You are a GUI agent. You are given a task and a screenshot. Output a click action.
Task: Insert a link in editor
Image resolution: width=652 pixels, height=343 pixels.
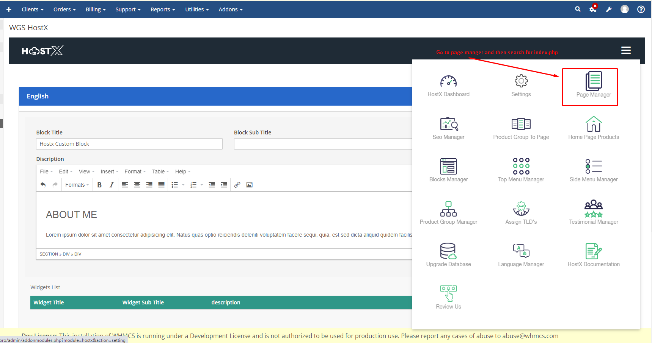pyautogui.click(x=237, y=185)
